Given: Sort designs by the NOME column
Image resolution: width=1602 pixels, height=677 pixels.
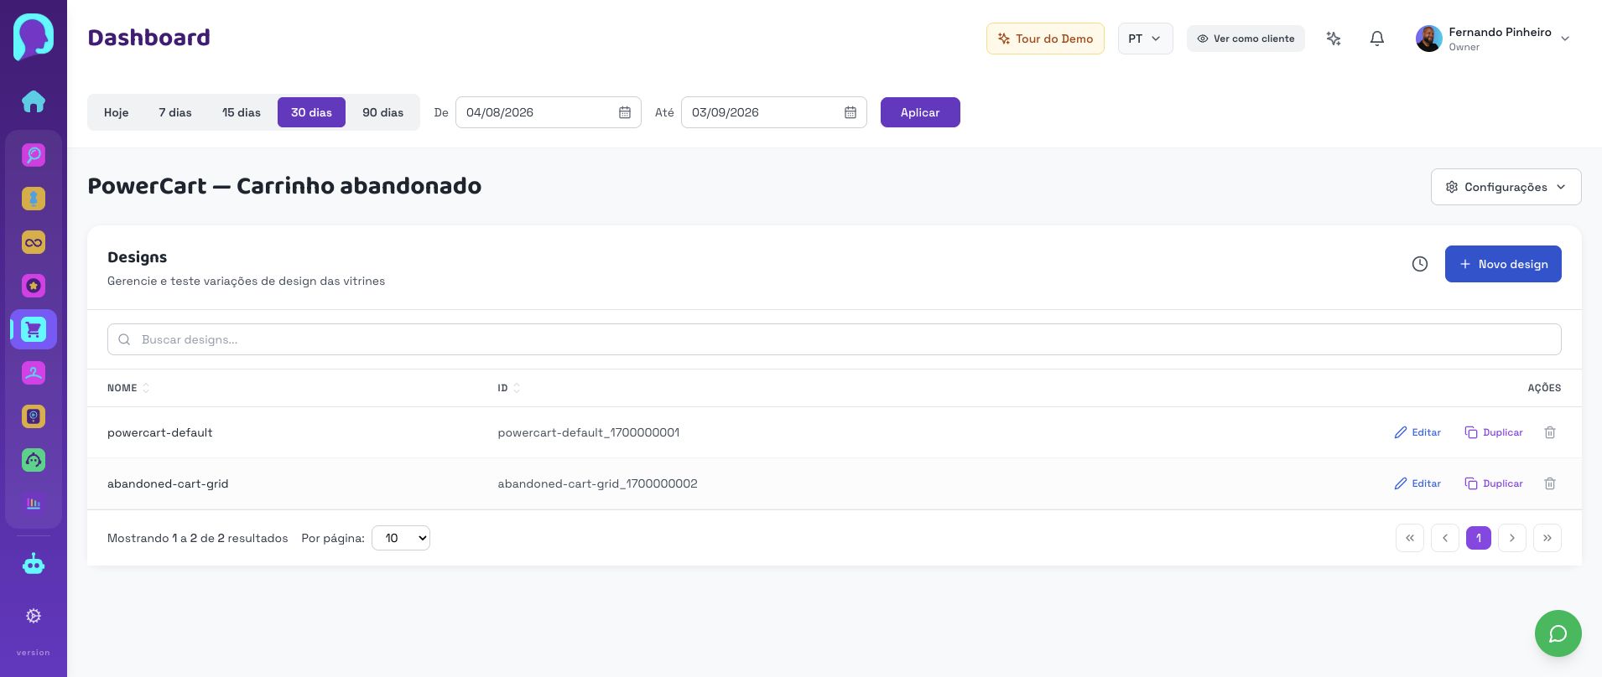Looking at the screenshot, I should [128, 388].
